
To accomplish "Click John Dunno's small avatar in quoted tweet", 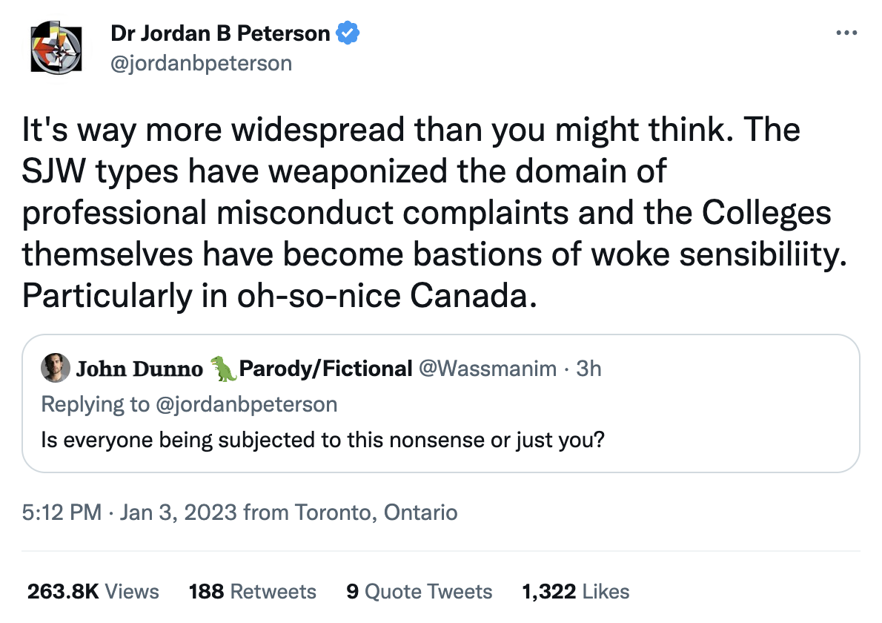I will coord(55,368).
